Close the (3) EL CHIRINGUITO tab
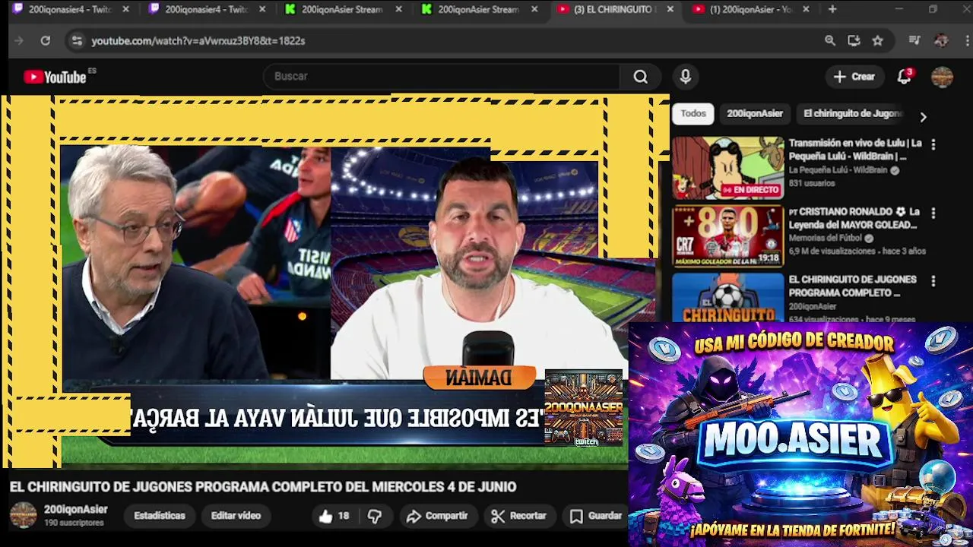 tap(670, 9)
